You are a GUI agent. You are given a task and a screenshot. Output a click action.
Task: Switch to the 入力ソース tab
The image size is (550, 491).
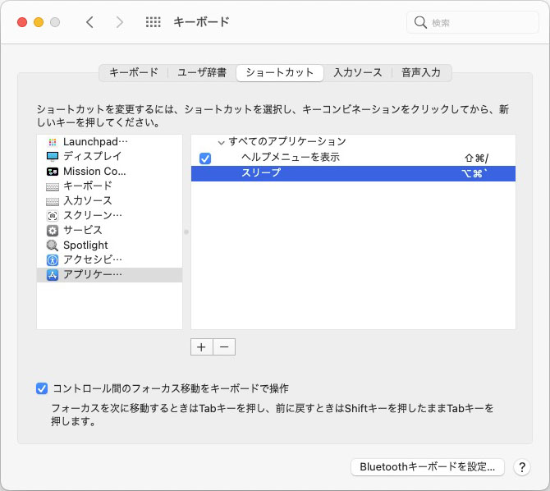(x=357, y=72)
